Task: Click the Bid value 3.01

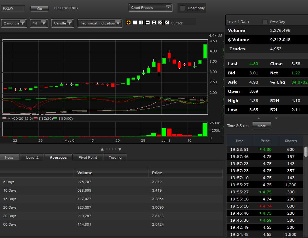Action: point(254,73)
